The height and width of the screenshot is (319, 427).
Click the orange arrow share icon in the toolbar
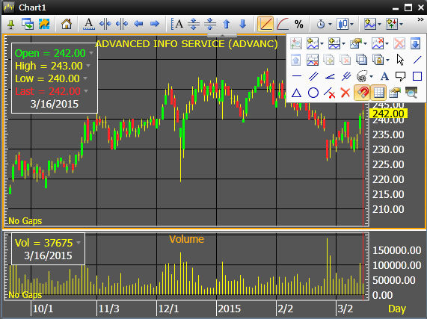click(44, 24)
